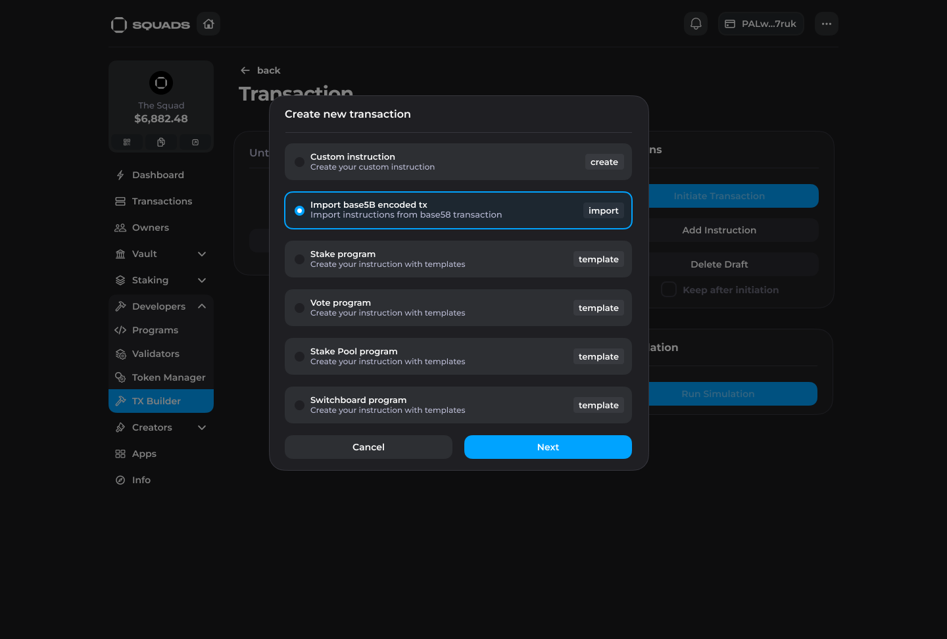The image size is (947, 639).
Task: Click the copy address icon under balance
Action: [x=161, y=142]
